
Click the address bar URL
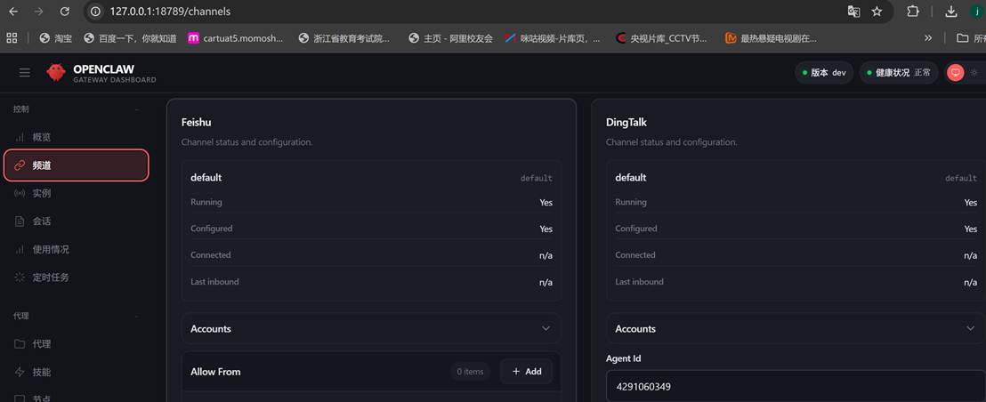pyautogui.click(x=170, y=12)
